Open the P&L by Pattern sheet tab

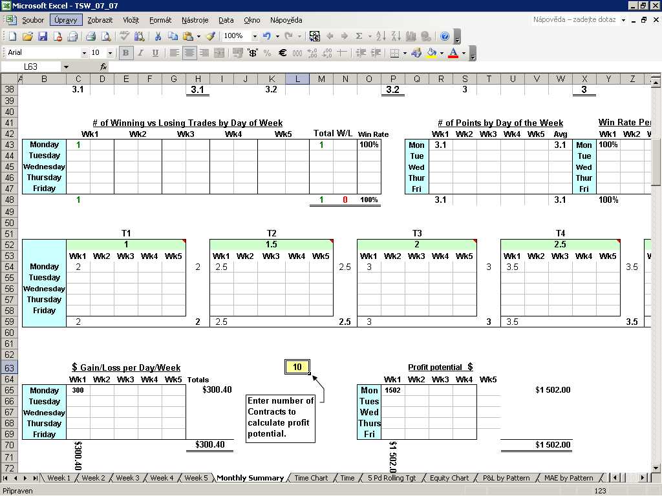click(506, 478)
